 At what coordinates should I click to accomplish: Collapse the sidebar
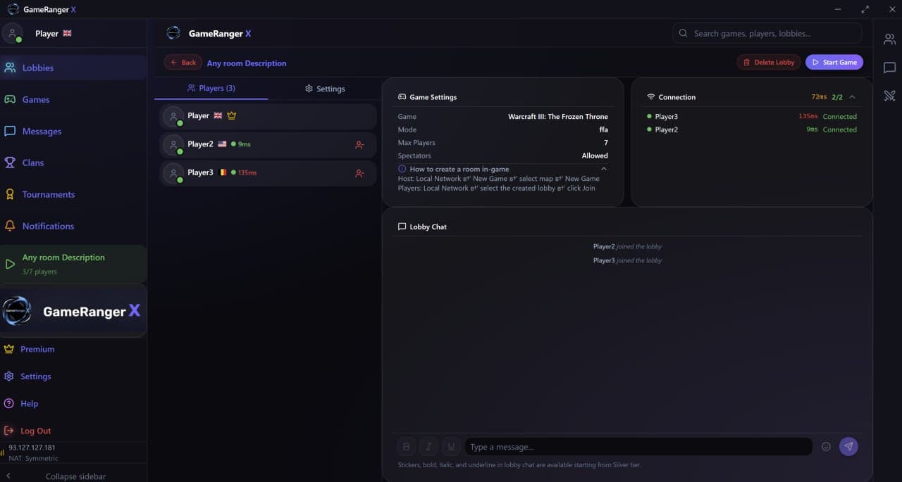[x=73, y=476]
